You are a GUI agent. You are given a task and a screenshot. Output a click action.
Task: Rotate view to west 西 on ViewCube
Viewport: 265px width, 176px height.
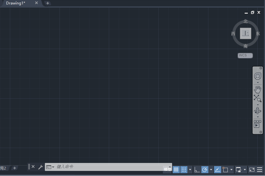pyautogui.click(x=233, y=34)
